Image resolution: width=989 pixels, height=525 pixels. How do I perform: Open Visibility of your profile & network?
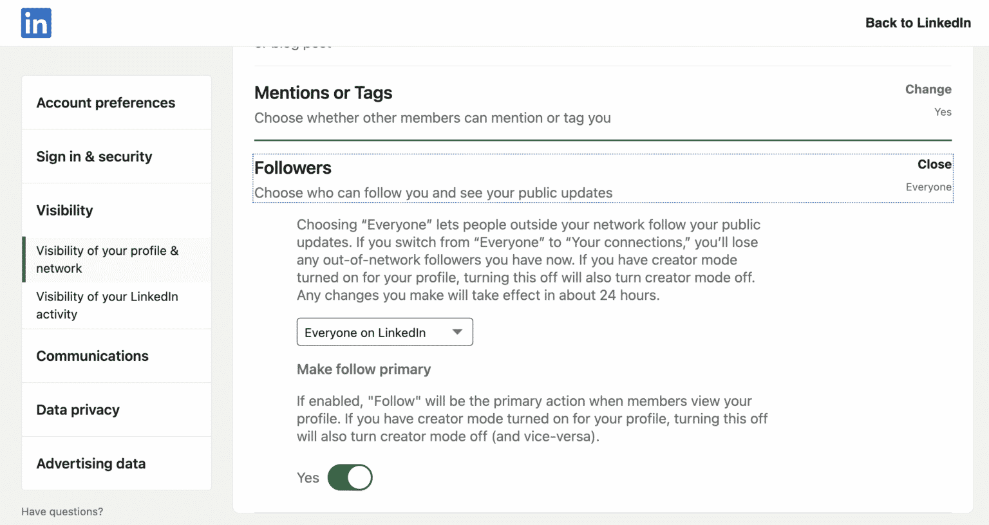(108, 259)
